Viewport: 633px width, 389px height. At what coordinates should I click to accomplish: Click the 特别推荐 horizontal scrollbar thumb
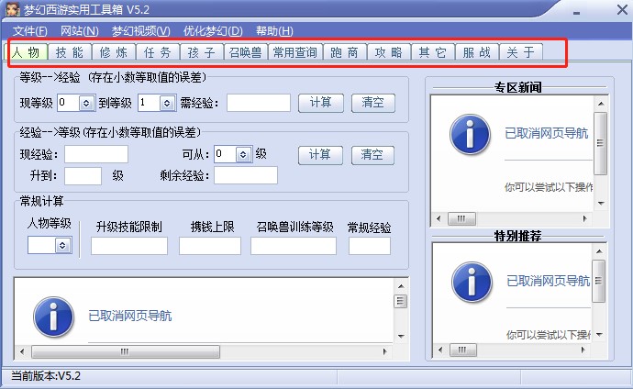tap(462, 350)
